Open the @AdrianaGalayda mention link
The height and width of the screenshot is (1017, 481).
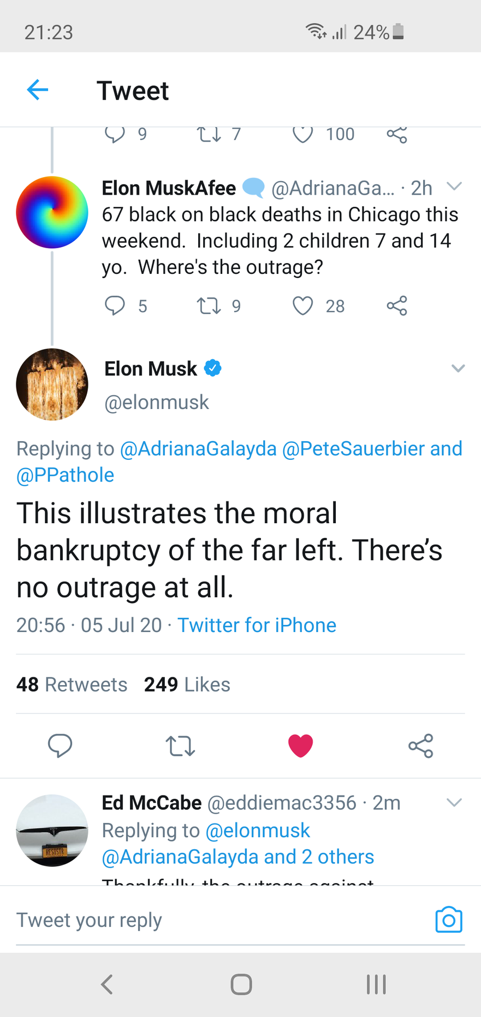pyautogui.click(x=198, y=449)
